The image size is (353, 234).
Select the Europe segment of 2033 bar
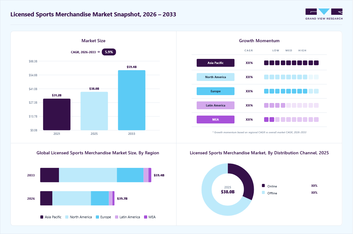click(x=130, y=175)
